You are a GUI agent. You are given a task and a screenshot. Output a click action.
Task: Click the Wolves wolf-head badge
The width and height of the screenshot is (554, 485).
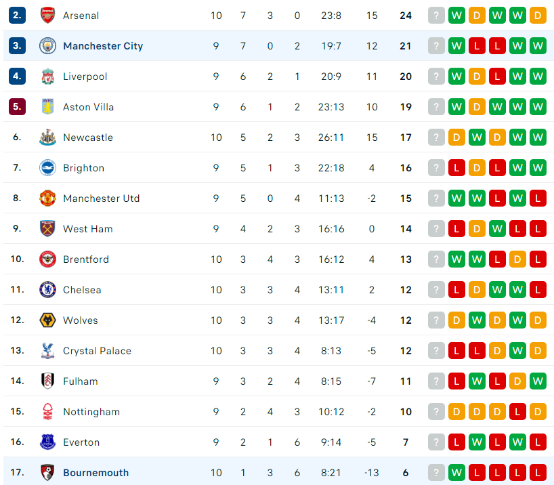point(47,320)
